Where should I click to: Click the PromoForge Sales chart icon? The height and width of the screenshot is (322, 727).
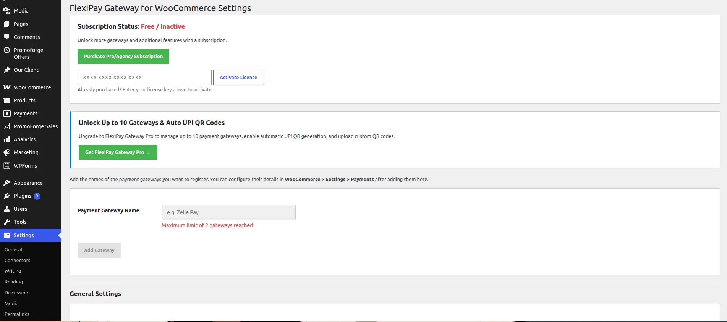tap(7, 126)
